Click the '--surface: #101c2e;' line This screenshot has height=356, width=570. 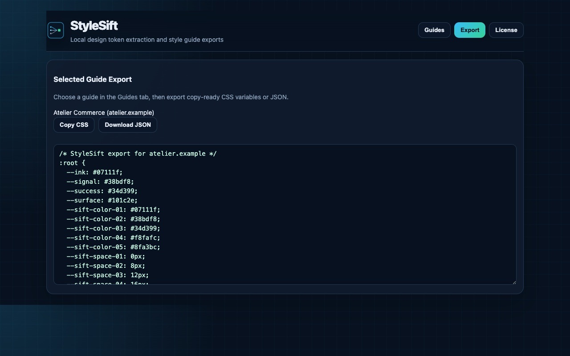(102, 200)
